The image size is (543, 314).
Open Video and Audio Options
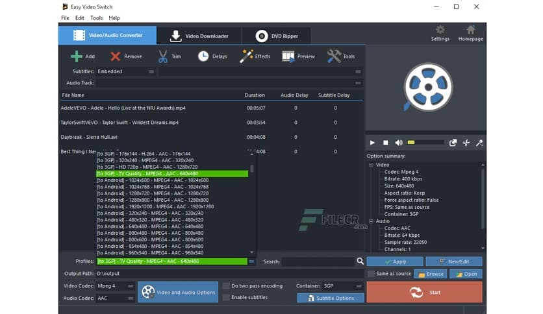pos(178,292)
